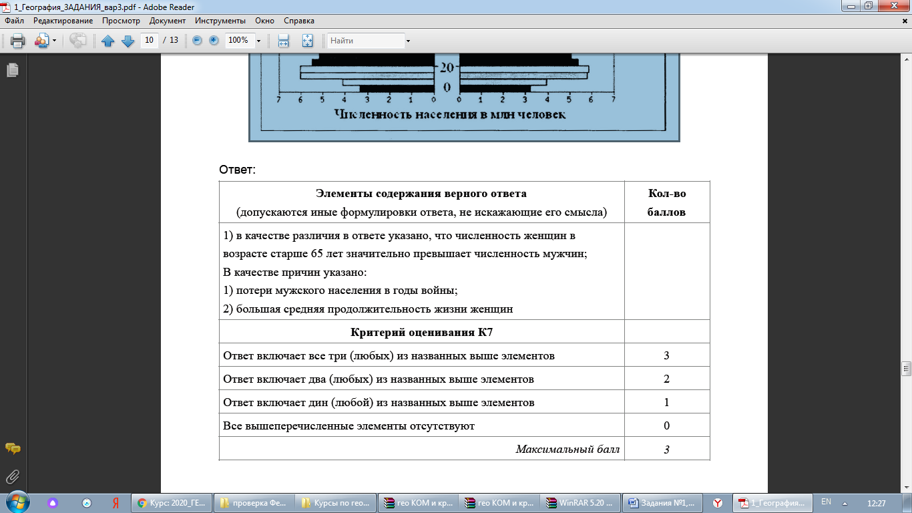The image size is (912, 513).
Task: Click line потери мужского населения в годы войны
Action: tap(340, 291)
